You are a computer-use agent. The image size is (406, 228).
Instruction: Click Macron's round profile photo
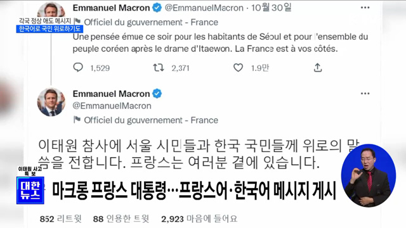(x=51, y=102)
